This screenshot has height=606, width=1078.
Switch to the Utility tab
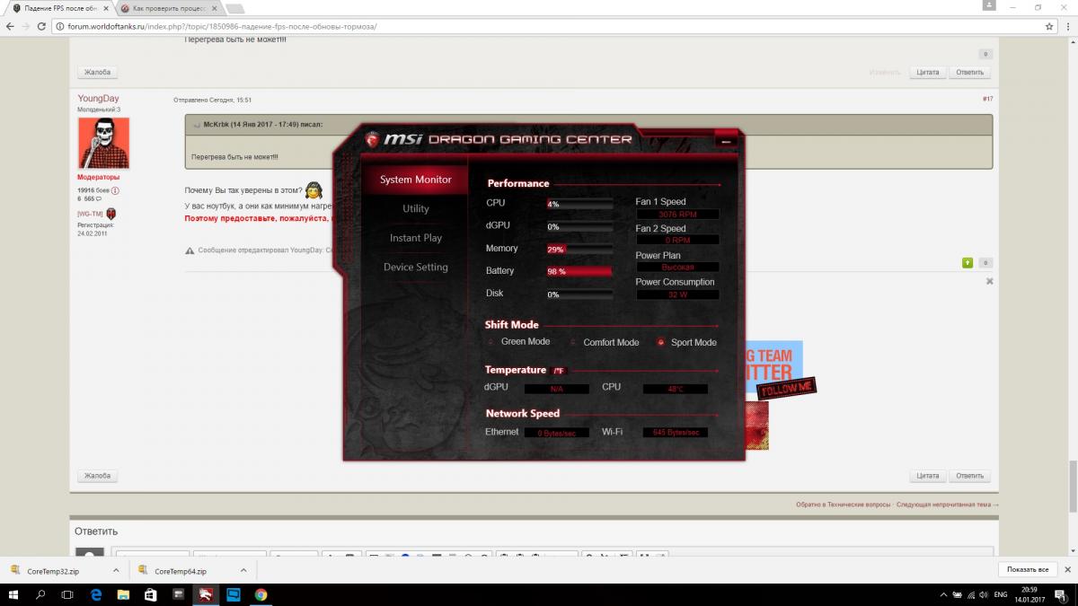point(415,208)
